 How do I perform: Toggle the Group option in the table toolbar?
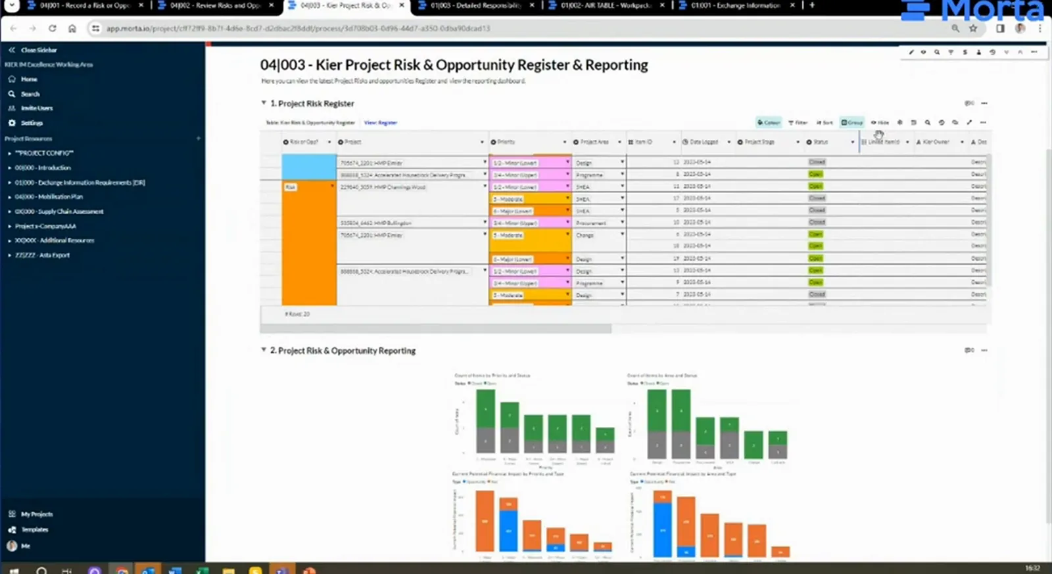pyautogui.click(x=852, y=122)
